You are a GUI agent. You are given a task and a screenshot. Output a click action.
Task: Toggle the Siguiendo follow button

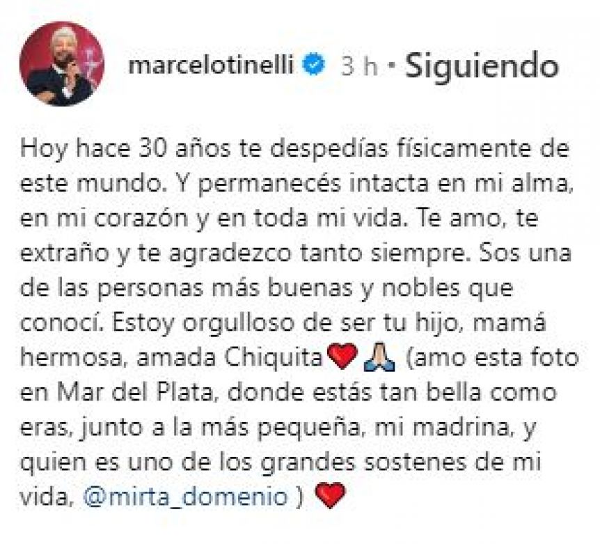(482, 67)
